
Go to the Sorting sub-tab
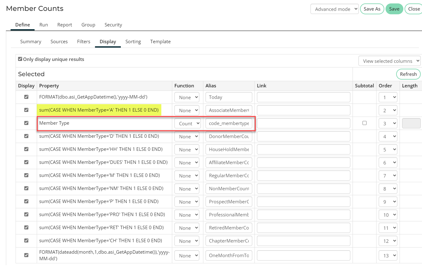pos(133,42)
